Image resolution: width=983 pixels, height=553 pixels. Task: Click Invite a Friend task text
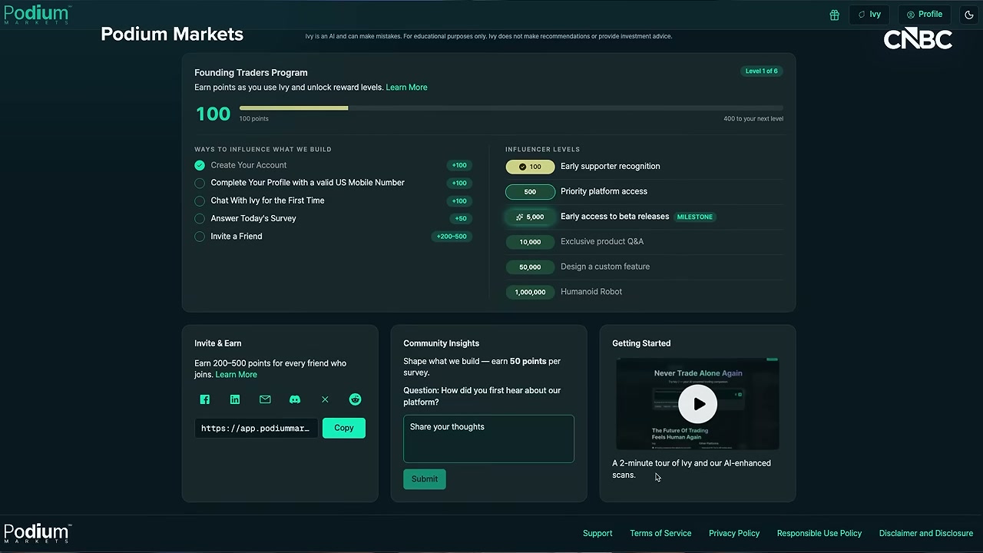[x=237, y=237]
